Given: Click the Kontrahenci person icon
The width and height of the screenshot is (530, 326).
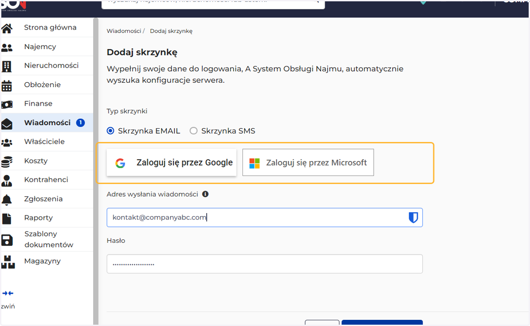Looking at the screenshot, I should (x=7, y=180).
